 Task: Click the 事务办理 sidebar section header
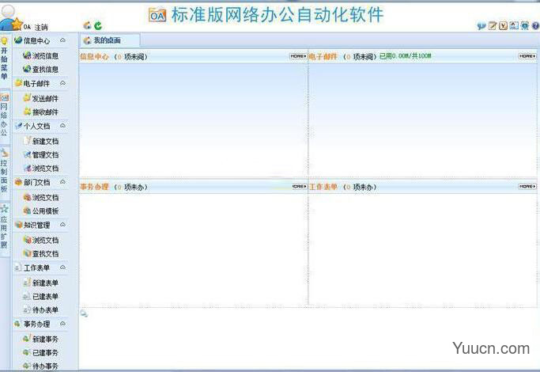pos(40,324)
